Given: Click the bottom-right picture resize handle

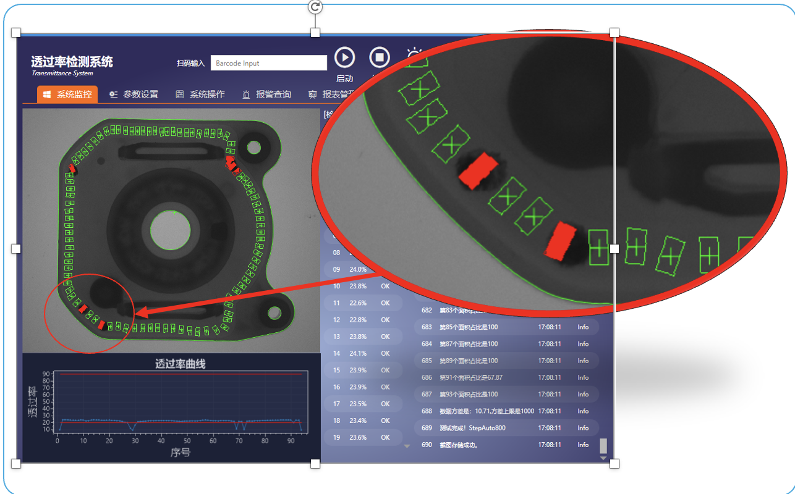Looking at the screenshot, I should (614, 464).
